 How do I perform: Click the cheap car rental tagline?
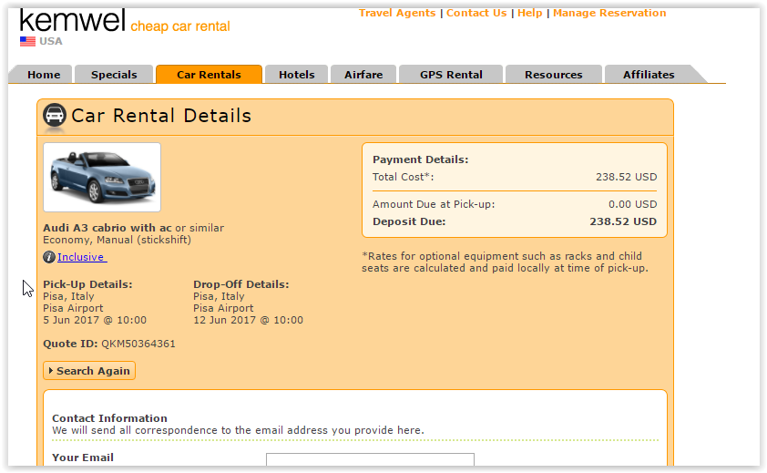coord(180,26)
